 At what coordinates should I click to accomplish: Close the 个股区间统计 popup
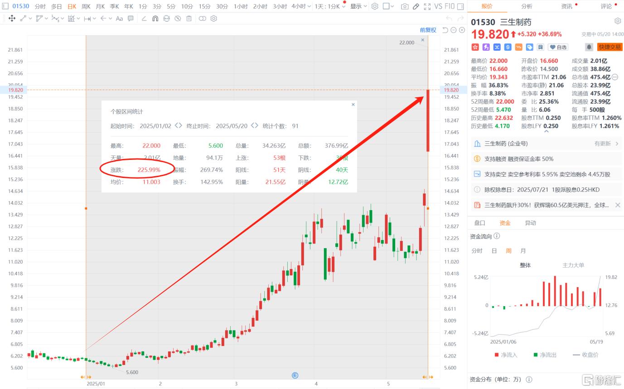[353, 105]
